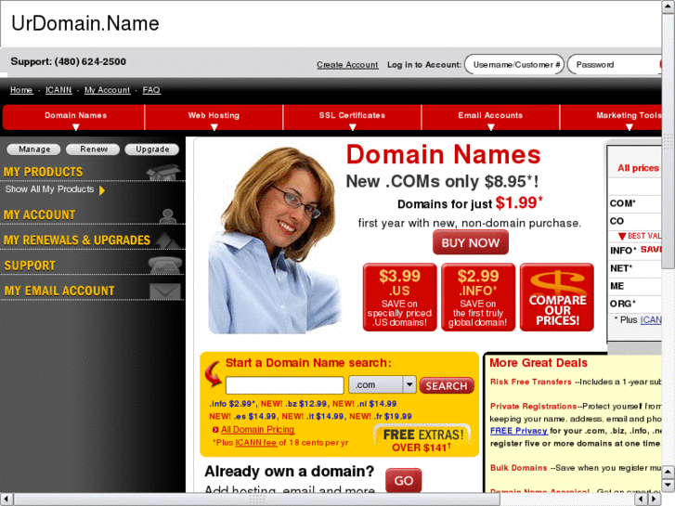The height and width of the screenshot is (506, 675).
Task: Click the Manage pill button
Action: (x=34, y=149)
